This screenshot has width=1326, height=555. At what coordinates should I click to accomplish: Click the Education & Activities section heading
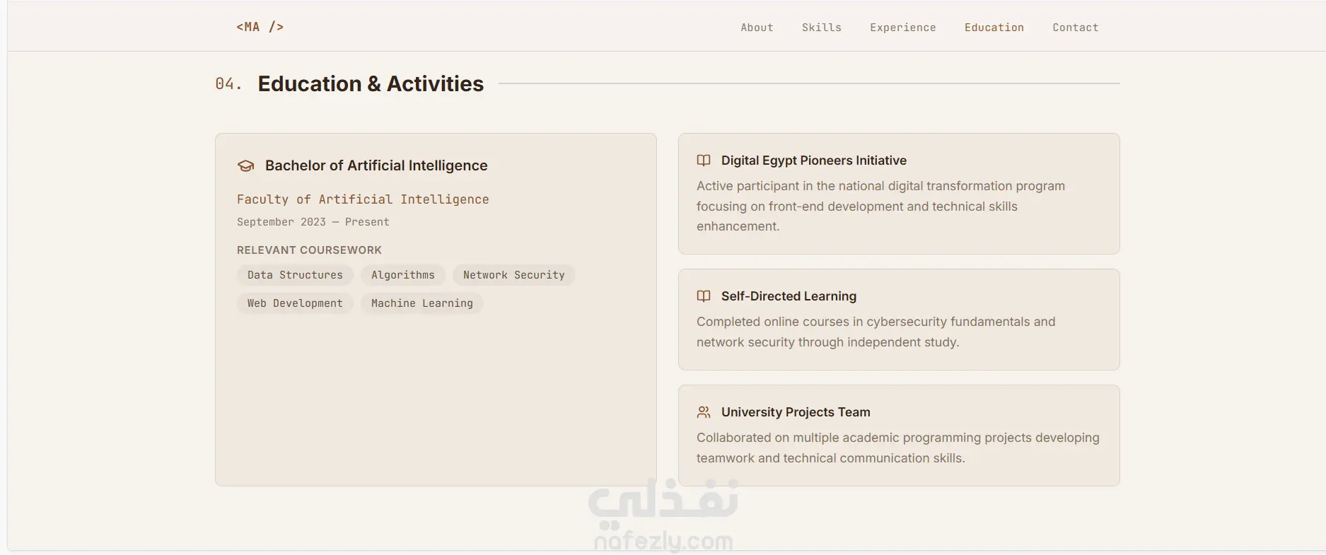(371, 84)
